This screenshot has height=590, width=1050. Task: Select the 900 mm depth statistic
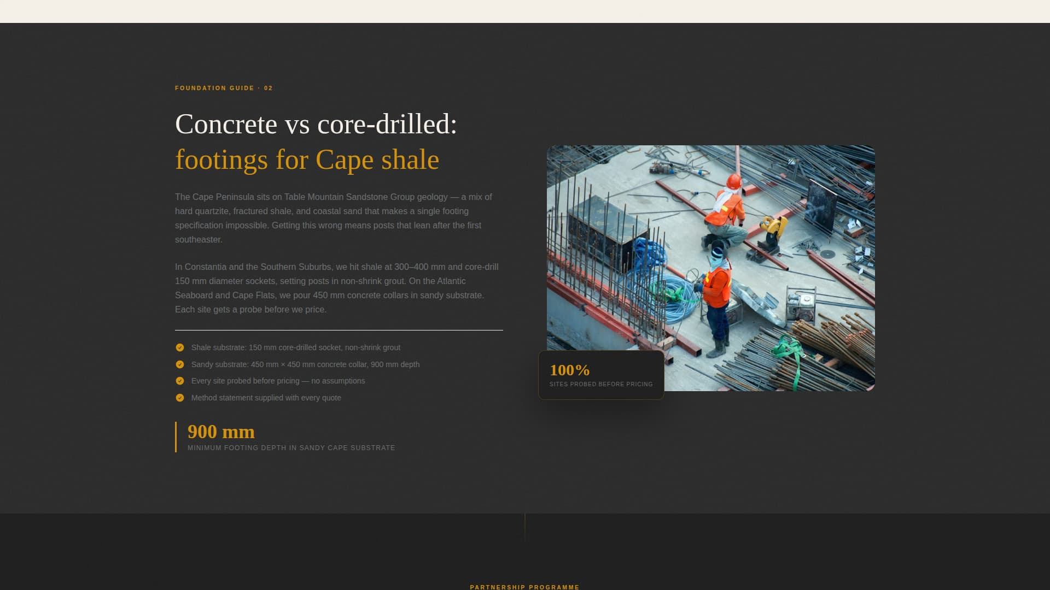pos(221,432)
